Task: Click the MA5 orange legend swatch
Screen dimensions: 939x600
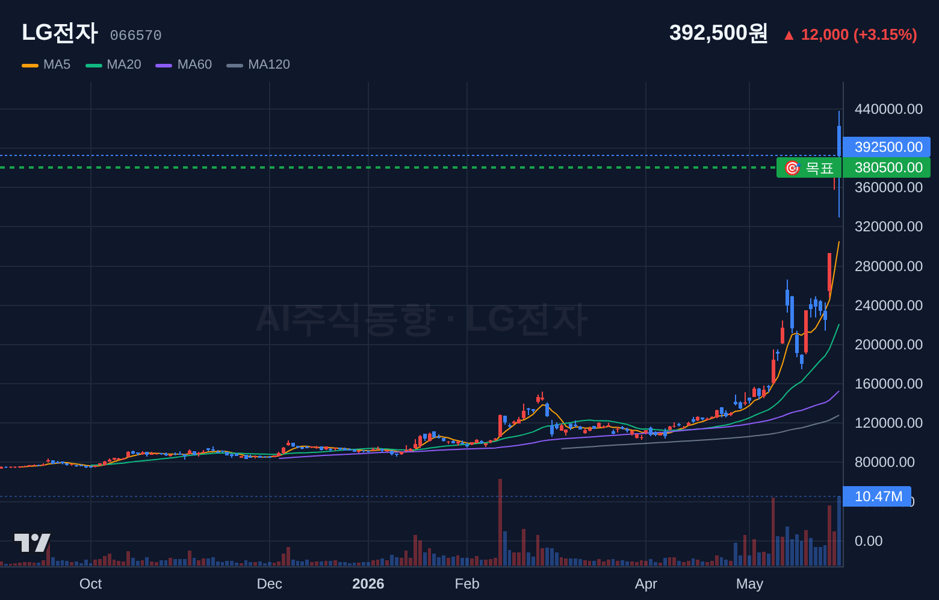Action: [30, 65]
